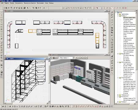The width and height of the screenshot is (138, 110).
Task: Click the leftmost icon in the bottom toolbar
Action: tap(3, 106)
